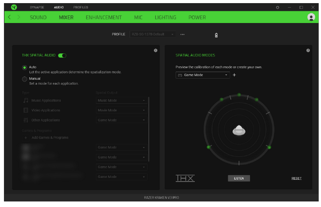The width and height of the screenshot is (321, 207).
Task: Click the Other Applications sliders icon
Action: [x=25, y=120]
